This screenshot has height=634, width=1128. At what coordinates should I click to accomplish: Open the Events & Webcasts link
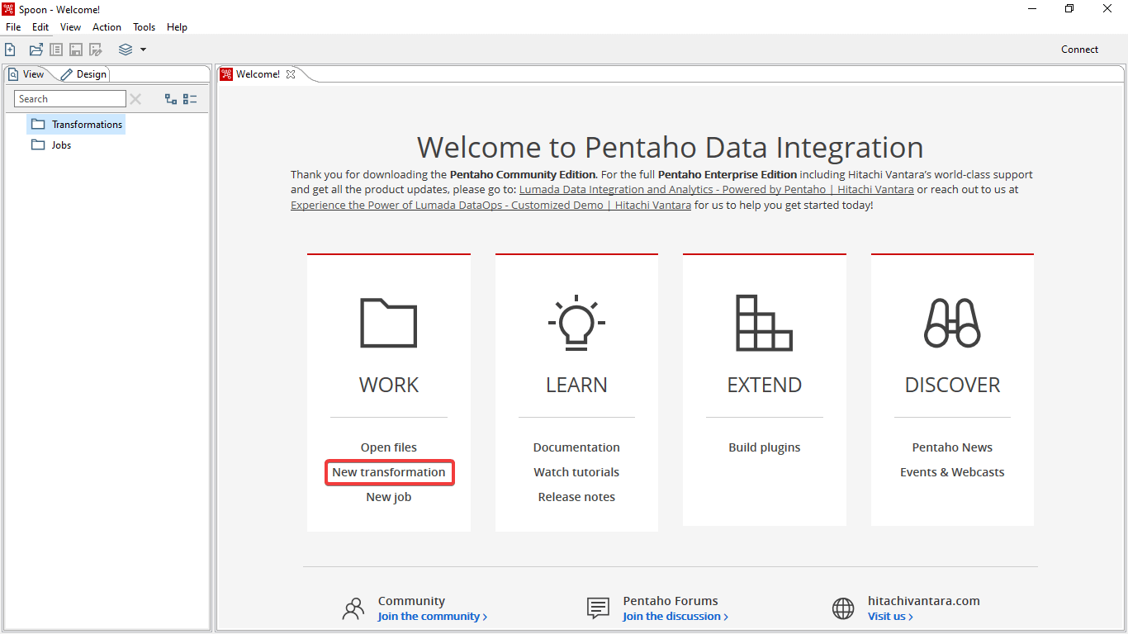click(x=952, y=472)
